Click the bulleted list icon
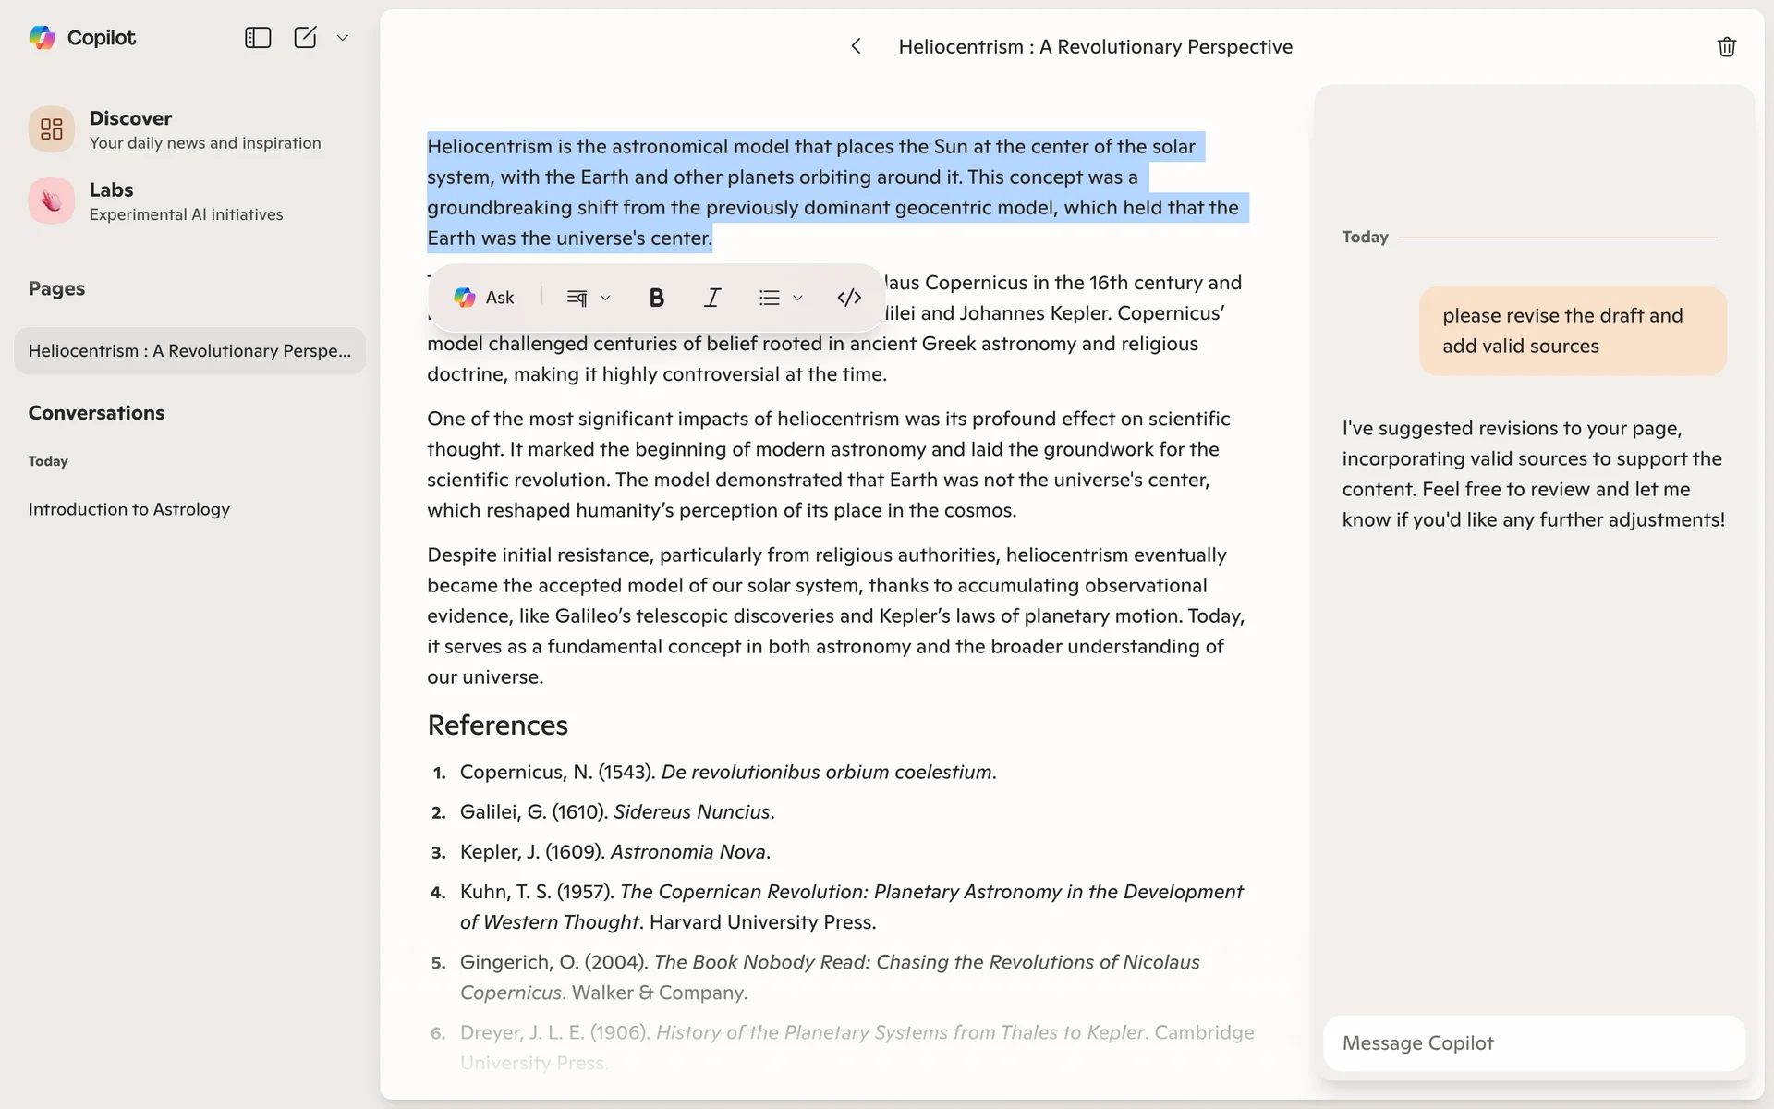The height and width of the screenshot is (1109, 1774). [x=769, y=298]
